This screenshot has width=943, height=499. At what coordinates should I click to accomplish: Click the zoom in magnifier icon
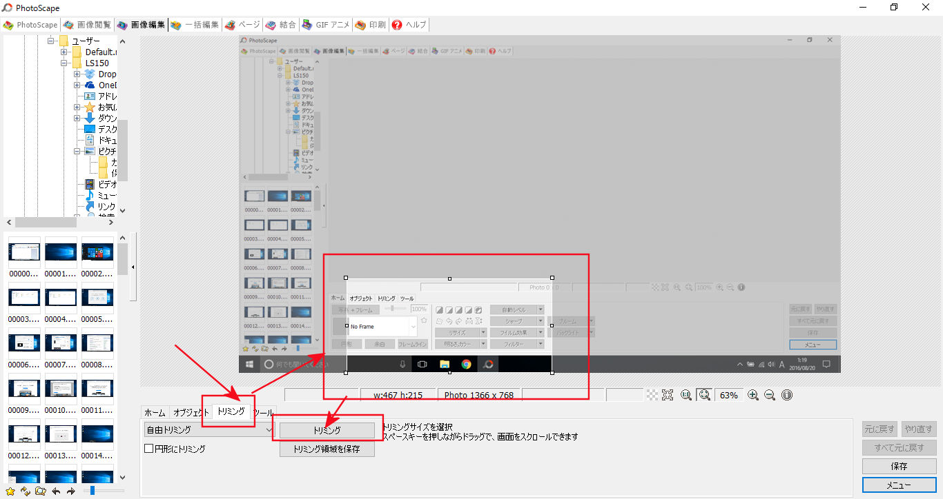click(x=753, y=395)
